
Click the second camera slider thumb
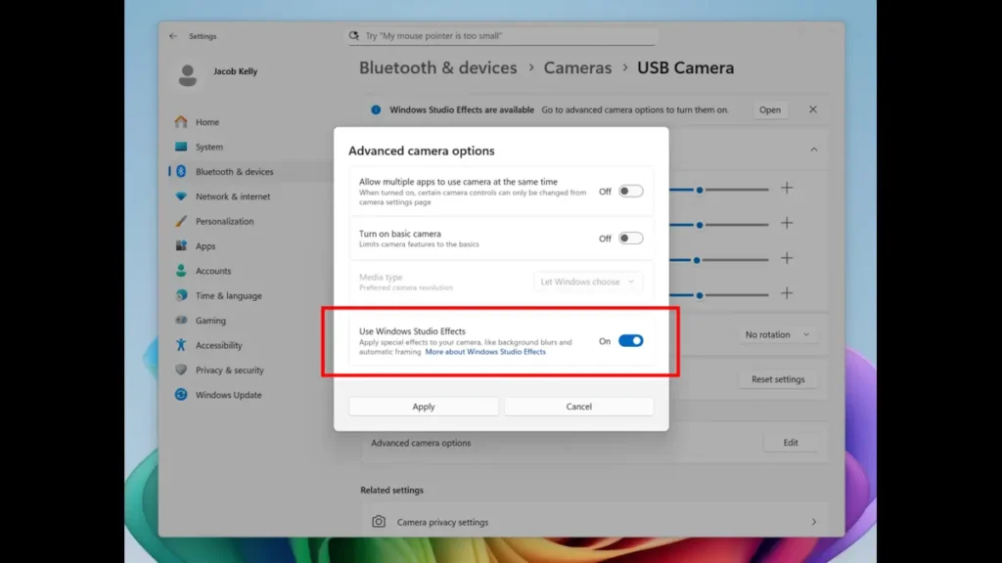700,225
